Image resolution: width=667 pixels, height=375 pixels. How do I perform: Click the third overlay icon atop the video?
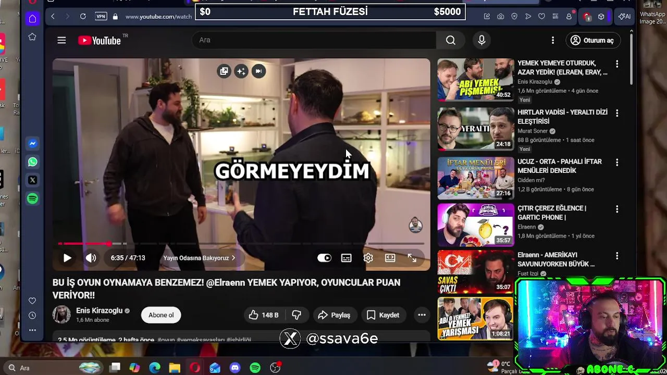pos(258,71)
